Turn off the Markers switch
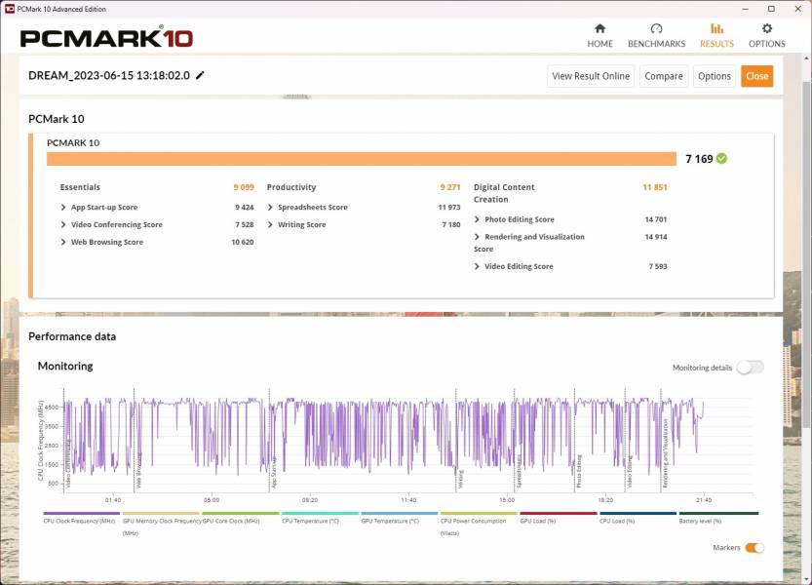This screenshot has height=585, width=812. pos(754,548)
